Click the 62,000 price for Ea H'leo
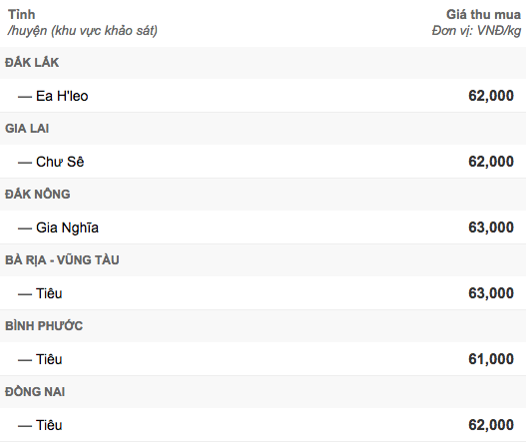526x444 pixels. point(491,96)
